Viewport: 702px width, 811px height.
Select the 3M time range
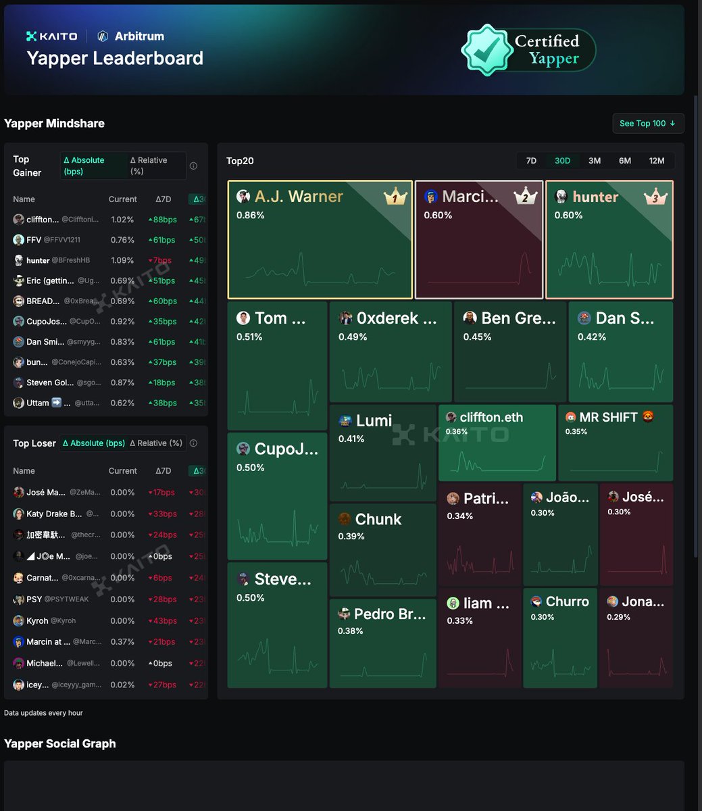[x=595, y=161]
